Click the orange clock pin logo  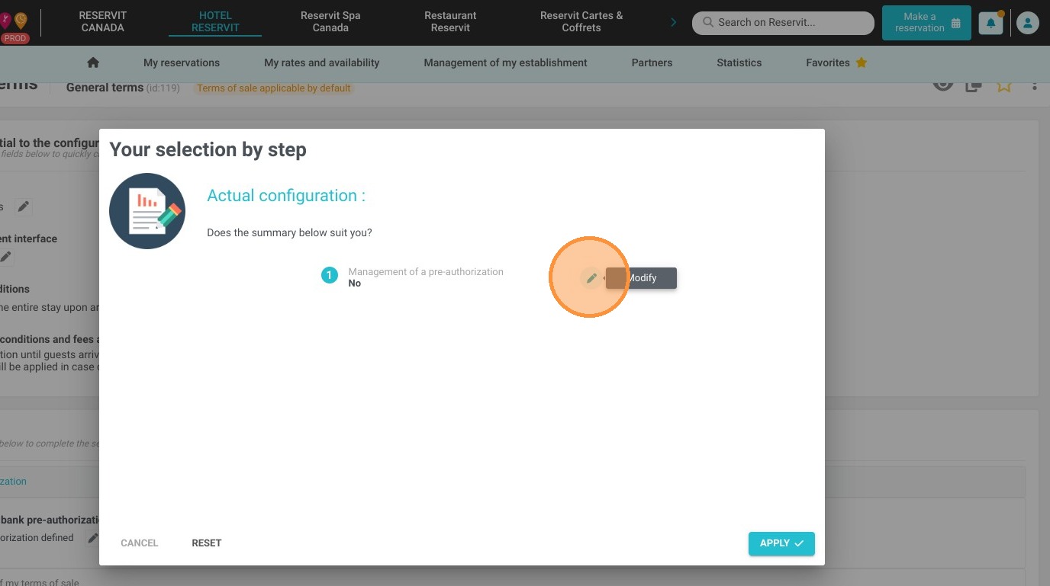coord(21,21)
